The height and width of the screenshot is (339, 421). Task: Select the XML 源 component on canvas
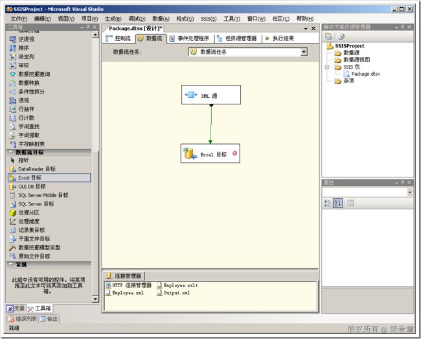point(211,95)
